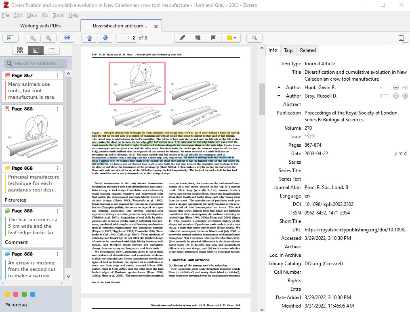
Task: Open options for Principal manufacture annotation
Action: tap(57, 168)
